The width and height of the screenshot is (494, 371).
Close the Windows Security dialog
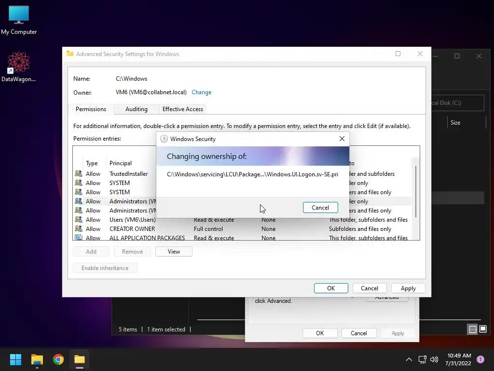click(x=342, y=139)
